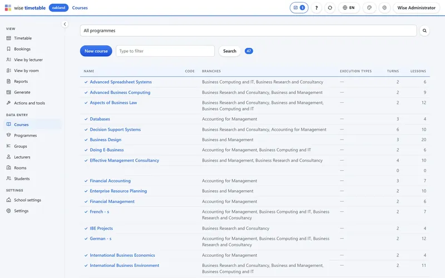Open Advanced Business Computing course
This screenshot has height=278, width=445.
point(120,92)
